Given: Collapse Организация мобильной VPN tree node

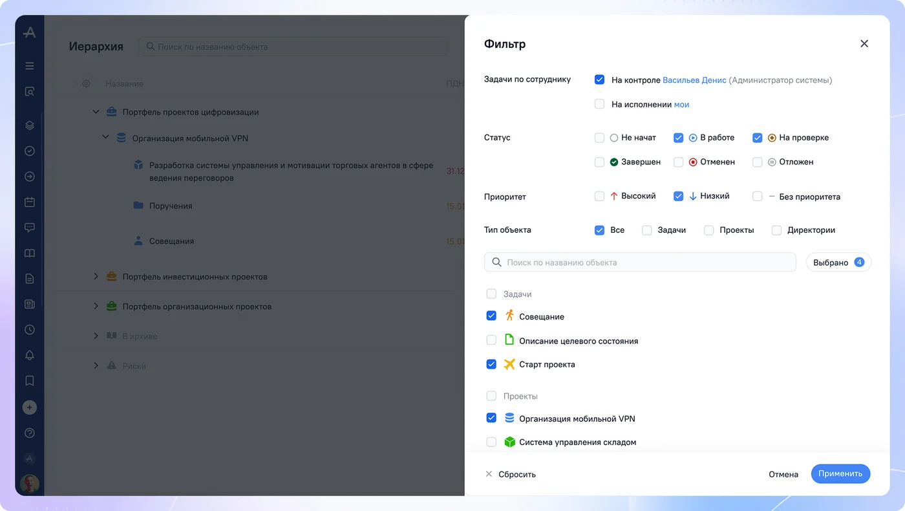Looking at the screenshot, I should 105,138.
